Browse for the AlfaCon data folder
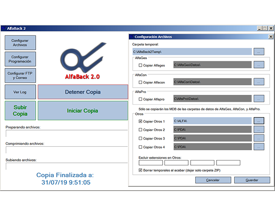This screenshot has width=275, height=220. tap(259, 82)
